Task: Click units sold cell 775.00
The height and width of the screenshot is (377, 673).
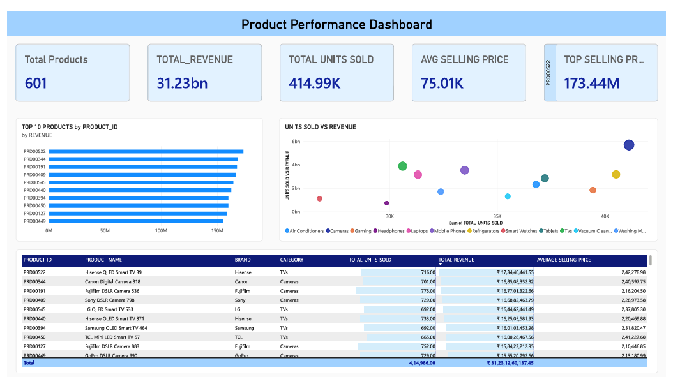Action: 428,291
